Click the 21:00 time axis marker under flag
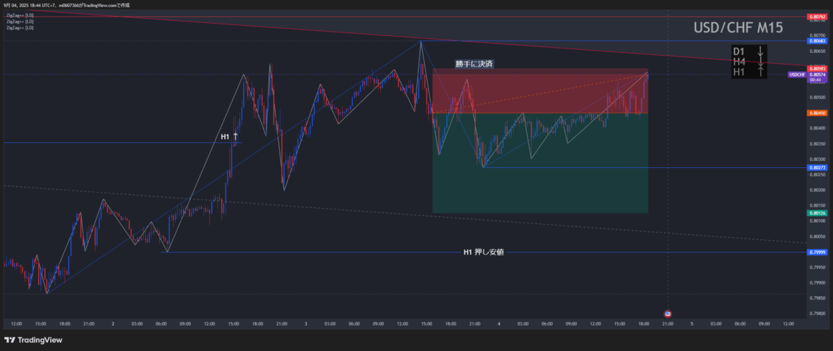The width and height of the screenshot is (833, 351). (x=668, y=323)
